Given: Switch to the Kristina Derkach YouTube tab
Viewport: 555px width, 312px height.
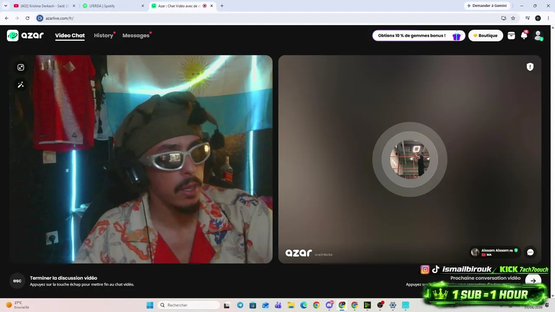Looking at the screenshot, I should (x=43, y=6).
